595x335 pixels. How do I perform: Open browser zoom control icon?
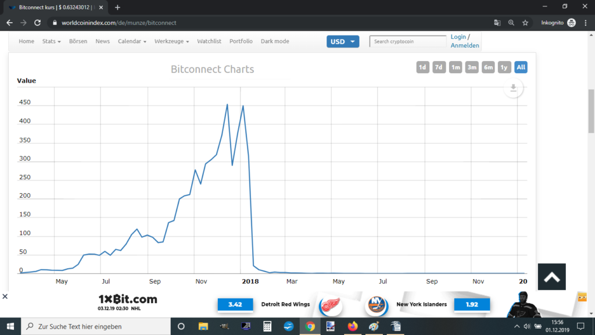tap(511, 23)
